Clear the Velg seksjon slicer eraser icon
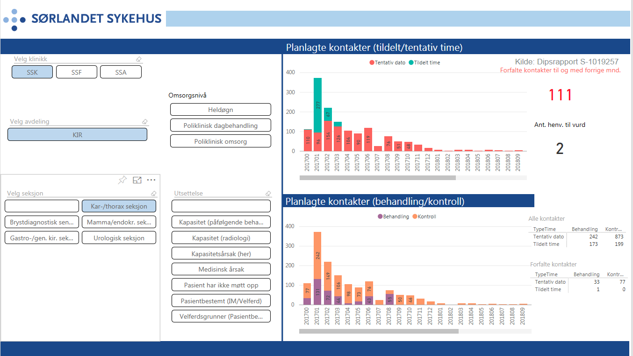 click(x=153, y=193)
